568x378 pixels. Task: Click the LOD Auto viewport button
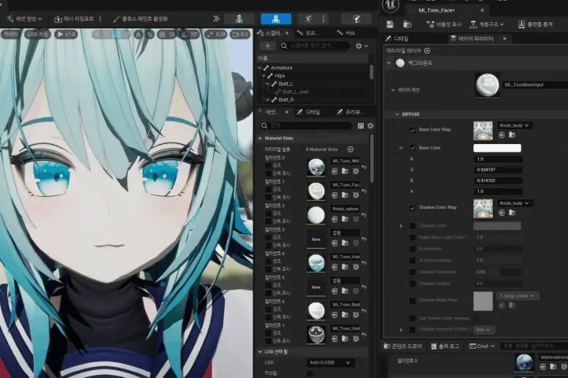point(37,35)
